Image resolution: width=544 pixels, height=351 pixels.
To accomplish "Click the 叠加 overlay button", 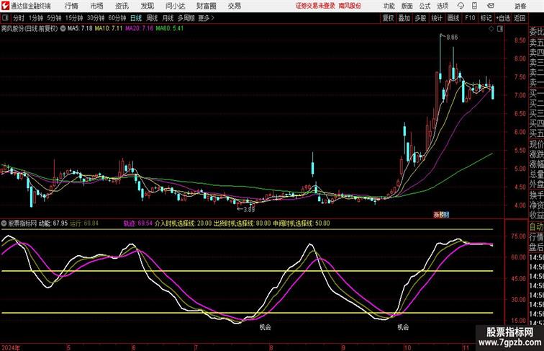I will 404,18.
